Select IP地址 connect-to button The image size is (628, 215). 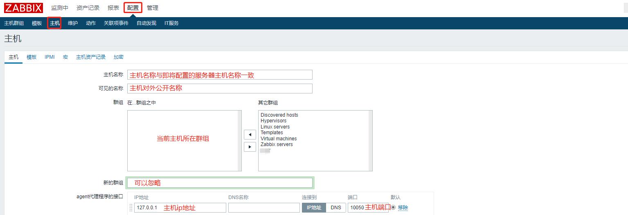[x=314, y=208]
